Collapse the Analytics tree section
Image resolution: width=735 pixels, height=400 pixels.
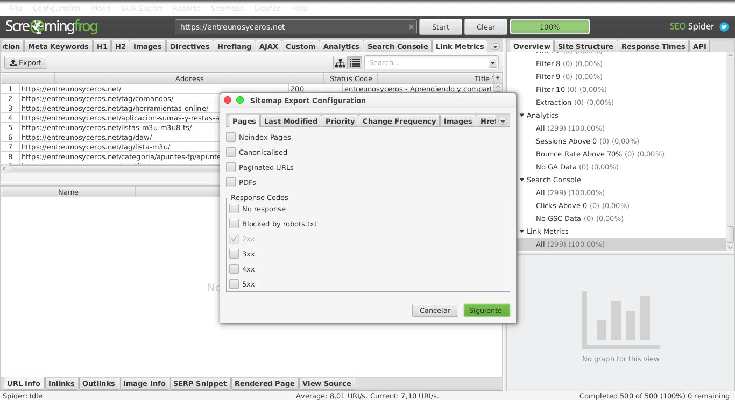[x=522, y=115]
